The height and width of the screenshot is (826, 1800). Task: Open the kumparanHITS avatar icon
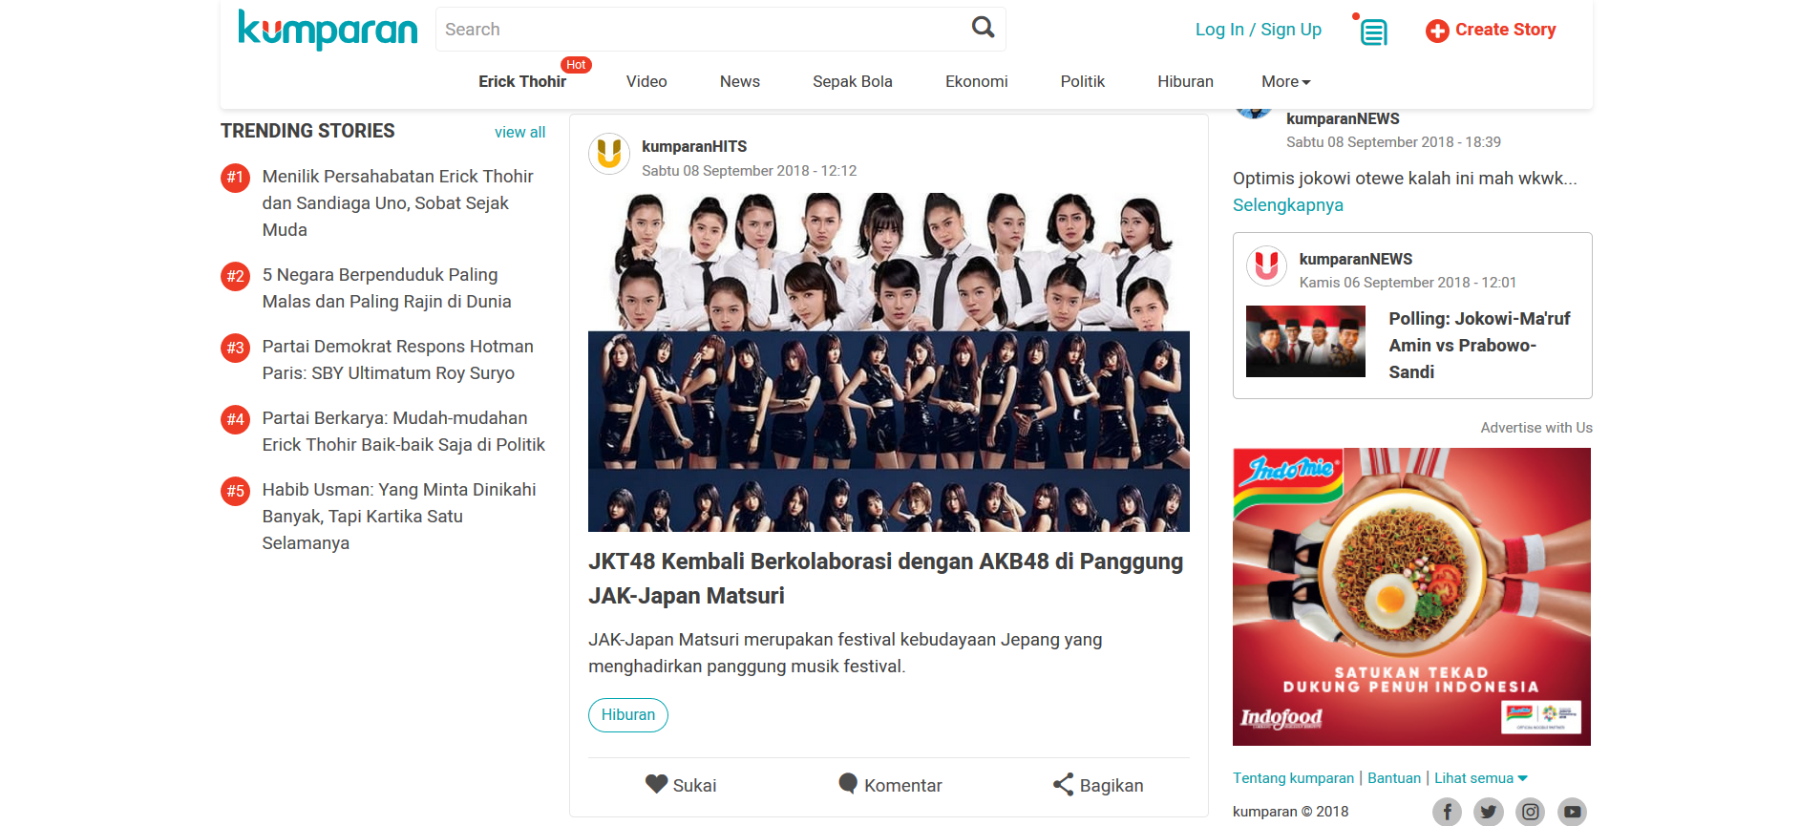point(609,154)
